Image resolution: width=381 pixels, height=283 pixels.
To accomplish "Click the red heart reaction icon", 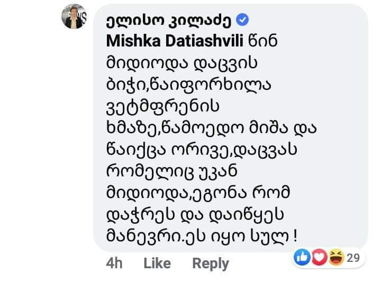I will (x=317, y=258).
